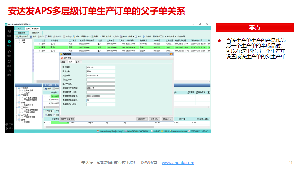The width and height of the screenshot is (301, 169).
Task: Click the 补料 supplement material icon
Action: [x=121, y=36]
